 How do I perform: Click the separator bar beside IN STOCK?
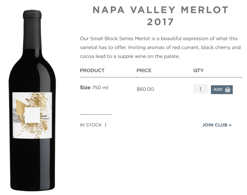tap(105, 125)
